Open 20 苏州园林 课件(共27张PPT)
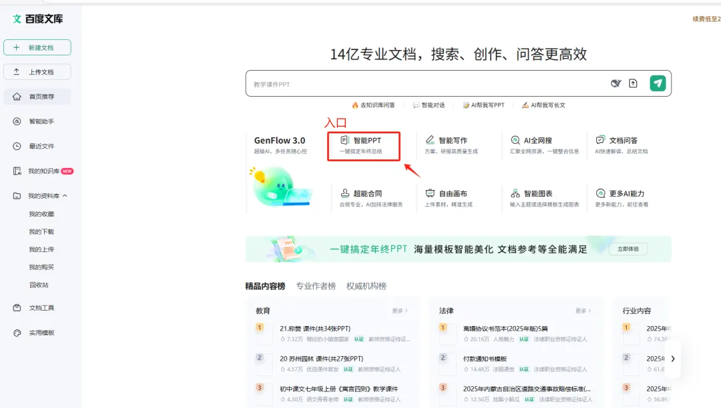This screenshot has width=721, height=408. [x=321, y=359]
